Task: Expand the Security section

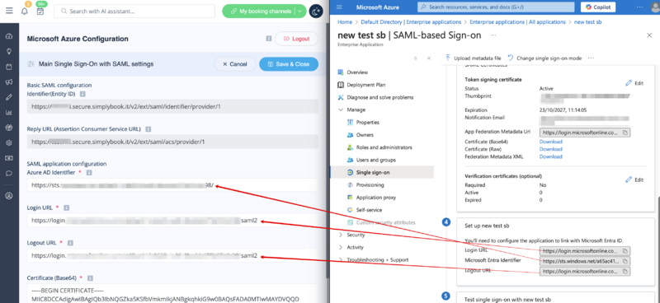Action: click(341, 235)
